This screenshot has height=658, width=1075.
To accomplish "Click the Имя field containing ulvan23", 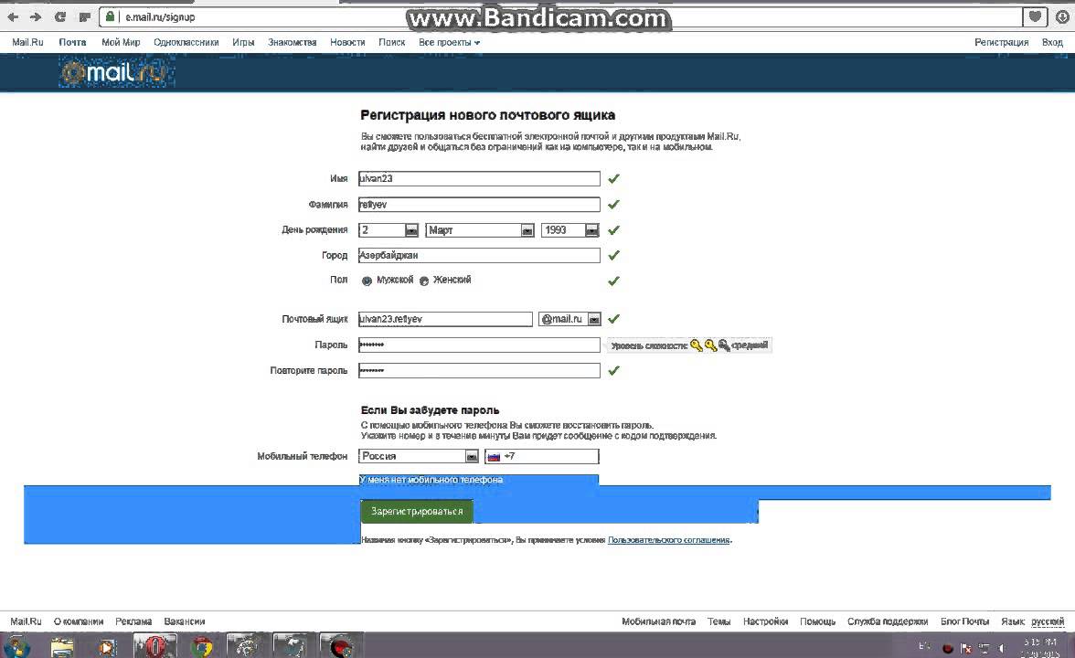I will point(479,179).
